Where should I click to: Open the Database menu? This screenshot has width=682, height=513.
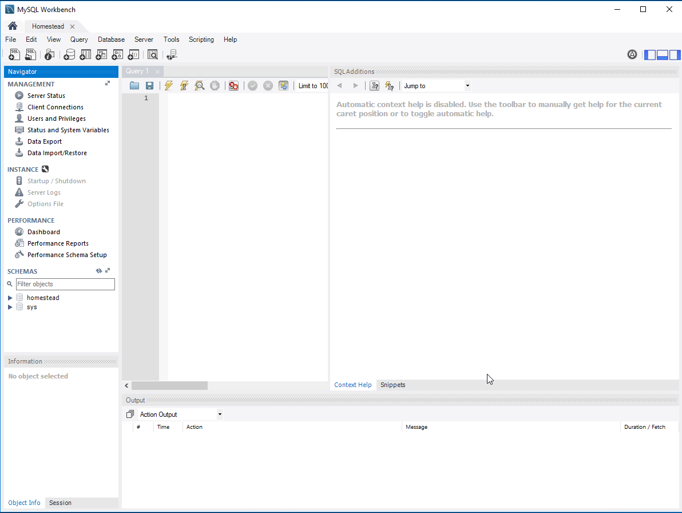[112, 39]
